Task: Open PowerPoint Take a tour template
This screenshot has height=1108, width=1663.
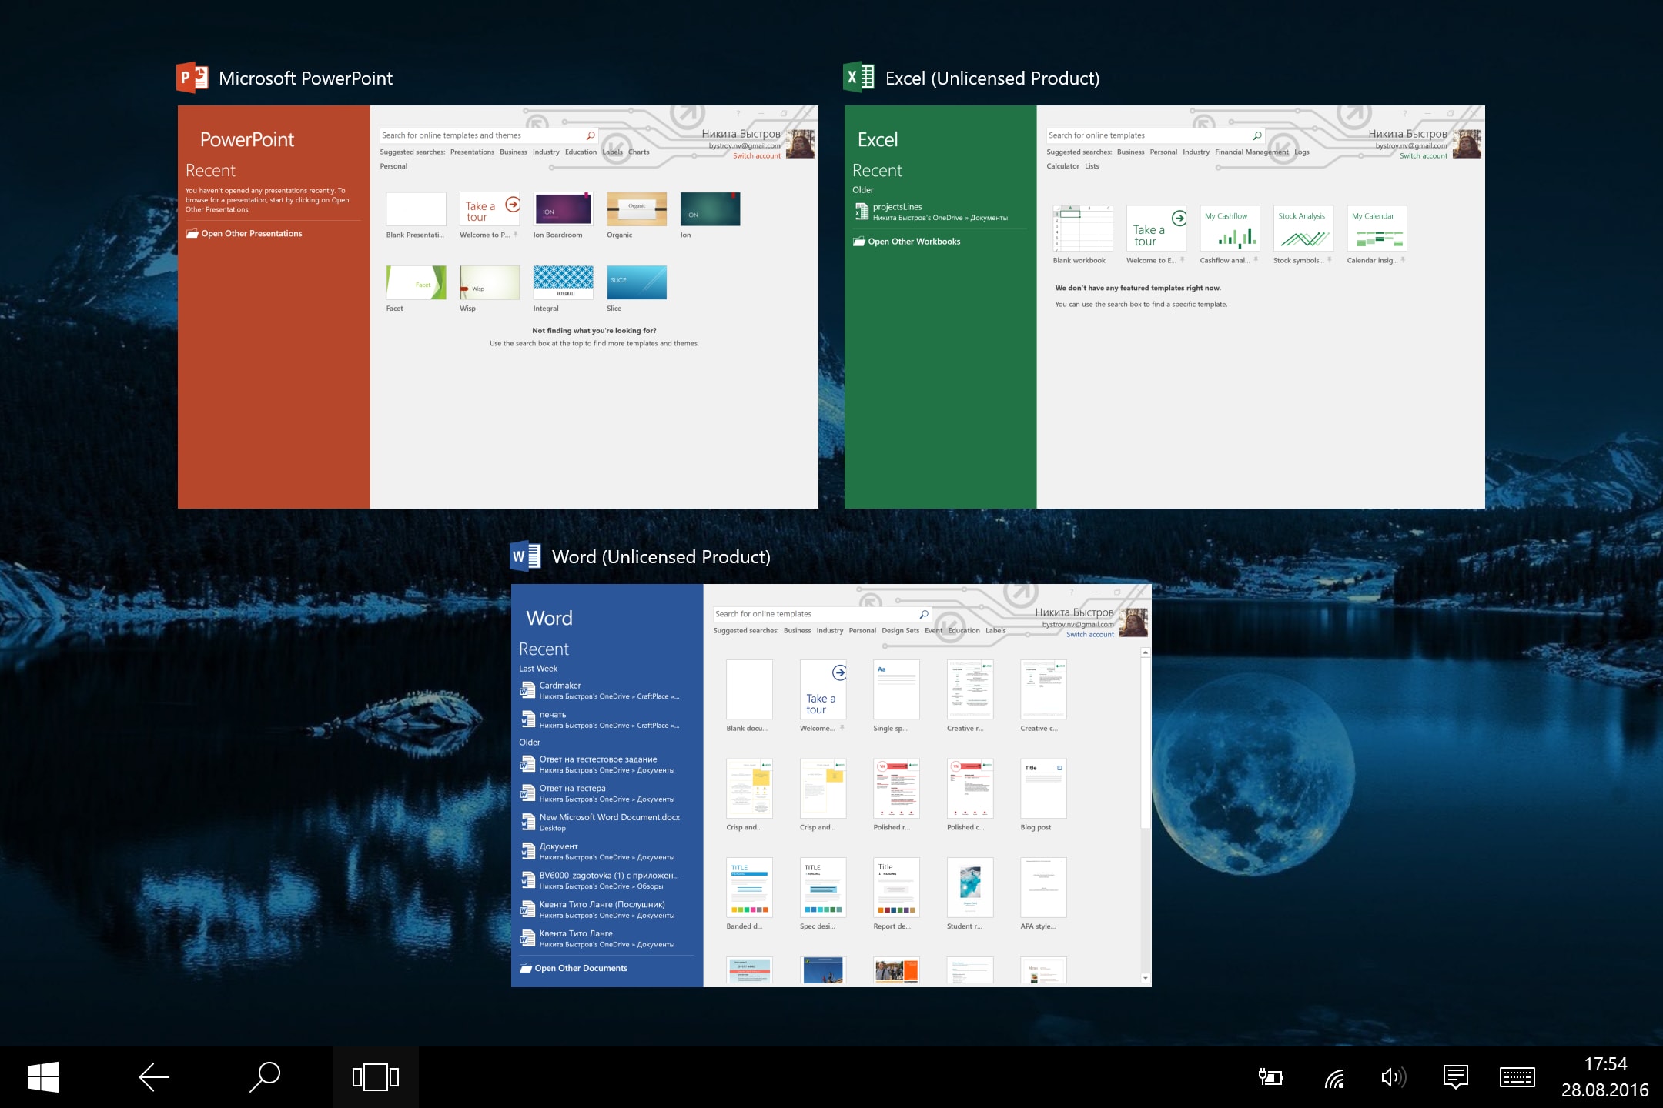Action: click(x=490, y=209)
